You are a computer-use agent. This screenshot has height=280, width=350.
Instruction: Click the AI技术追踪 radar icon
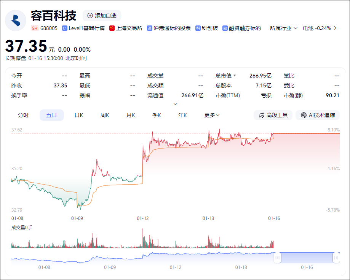304,115
